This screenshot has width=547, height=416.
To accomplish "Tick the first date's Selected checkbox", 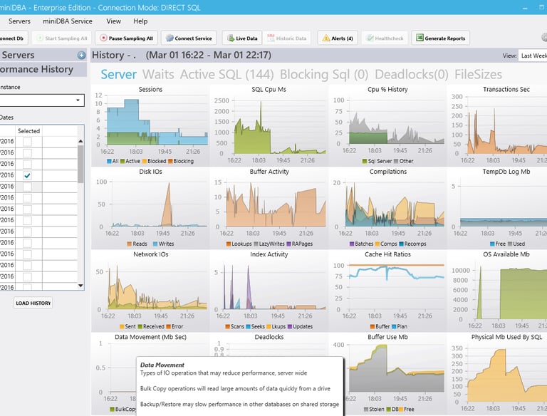I will click(27, 142).
